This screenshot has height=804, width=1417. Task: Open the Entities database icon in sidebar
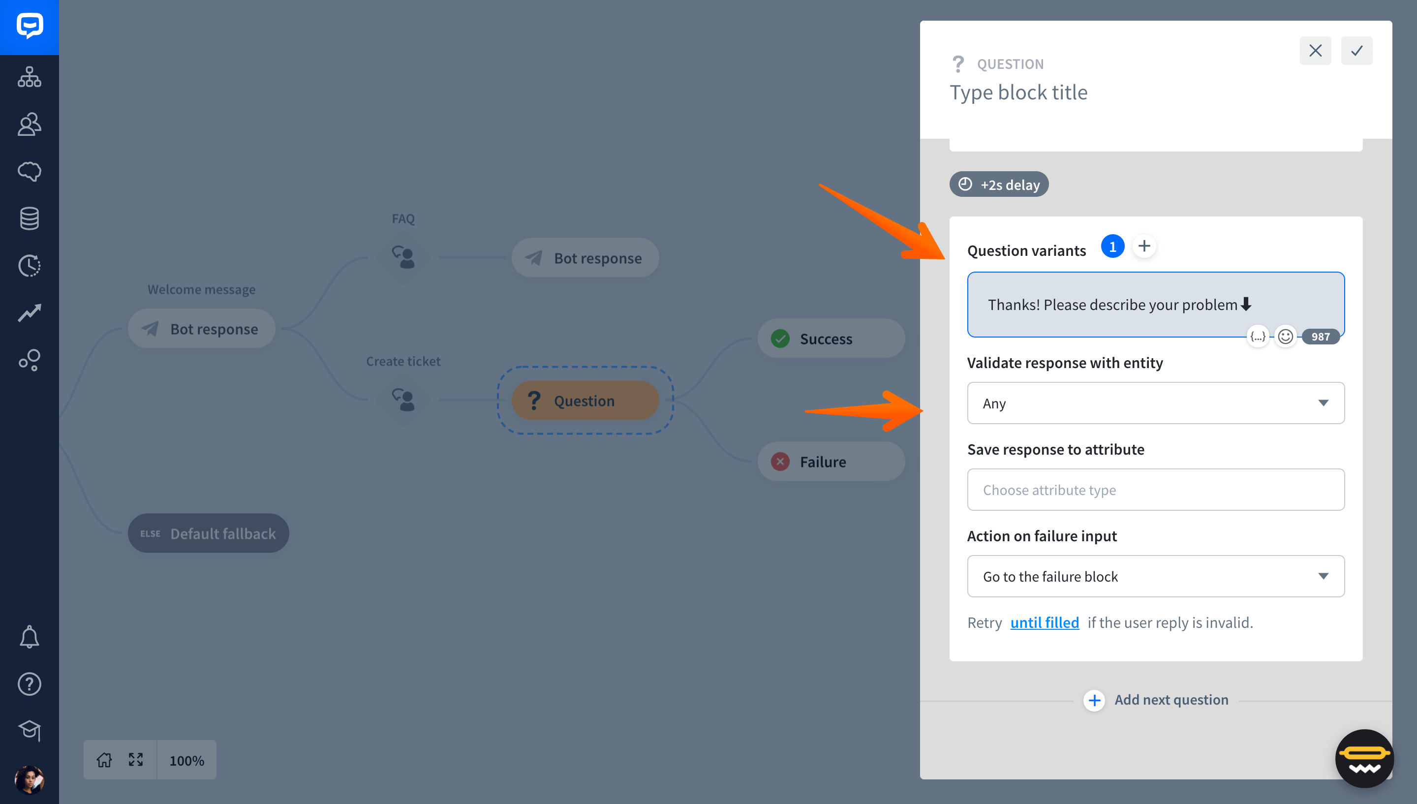click(x=29, y=218)
